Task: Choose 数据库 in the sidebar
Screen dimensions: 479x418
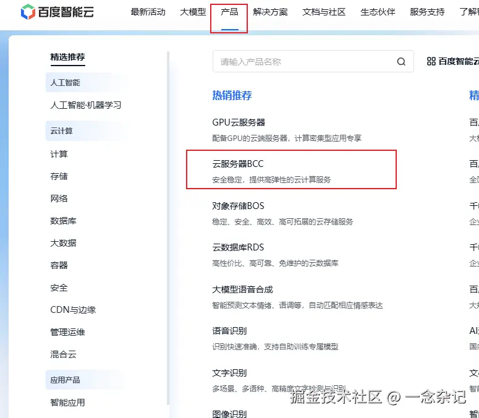Action: (x=63, y=221)
